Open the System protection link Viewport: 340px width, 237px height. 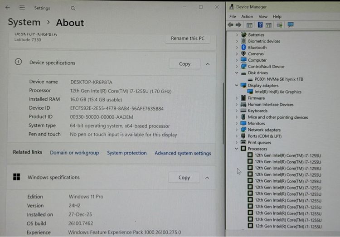pyautogui.click(x=126, y=153)
